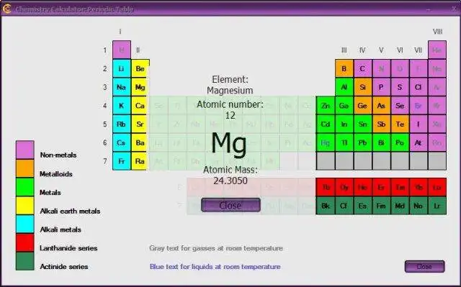Pick the Aluminium (Al) cell
The width and height of the screenshot is (461, 287).
344,87
